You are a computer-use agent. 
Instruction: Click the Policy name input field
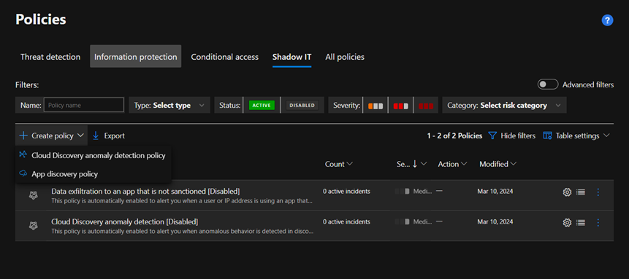coord(84,106)
